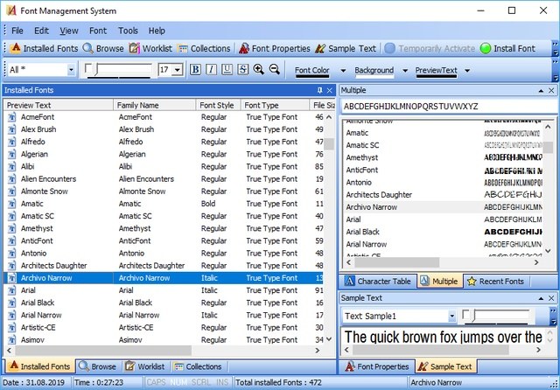Open the View menu
Image resolution: width=560 pixels, height=390 pixels.
[69, 31]
